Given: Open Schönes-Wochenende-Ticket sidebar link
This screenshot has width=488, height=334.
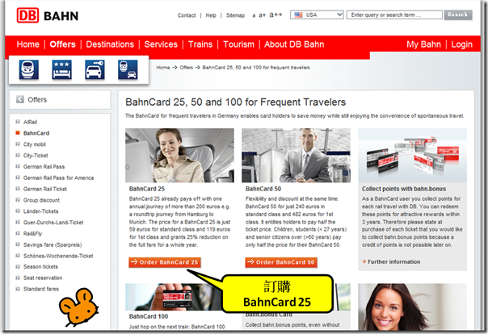Looking at the screenshot, I should (x=58, y=257).
